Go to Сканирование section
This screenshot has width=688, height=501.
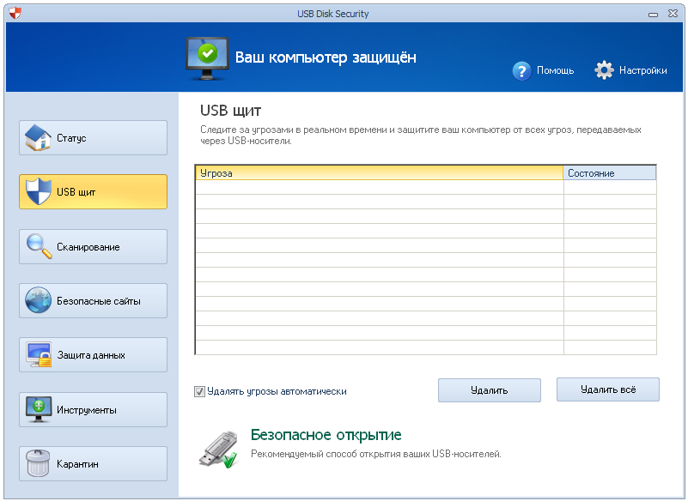click(93, 246)
